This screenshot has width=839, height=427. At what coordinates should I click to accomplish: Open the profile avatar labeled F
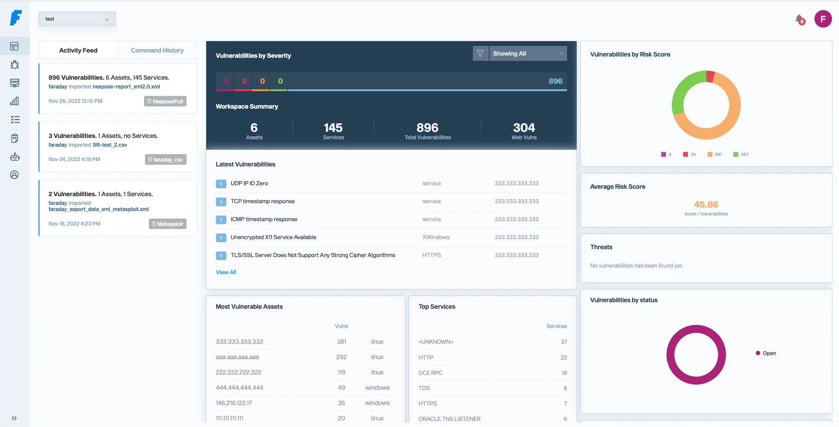click(823, 19)
